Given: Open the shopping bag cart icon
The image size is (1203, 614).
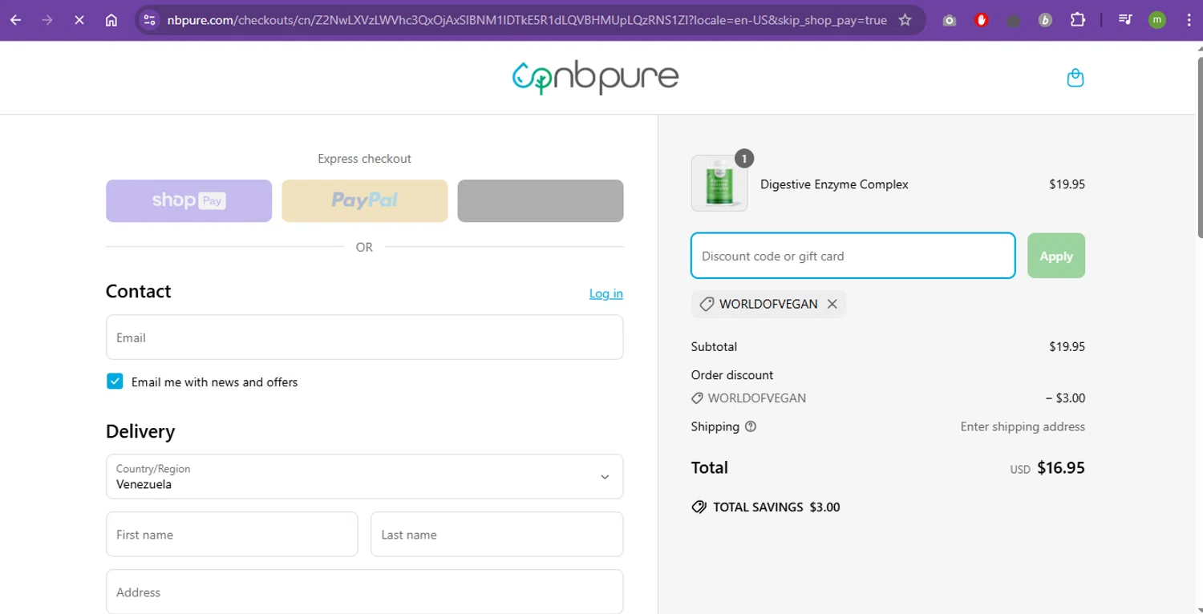Looking at the screenshot, I should [x=1075, y=78].
